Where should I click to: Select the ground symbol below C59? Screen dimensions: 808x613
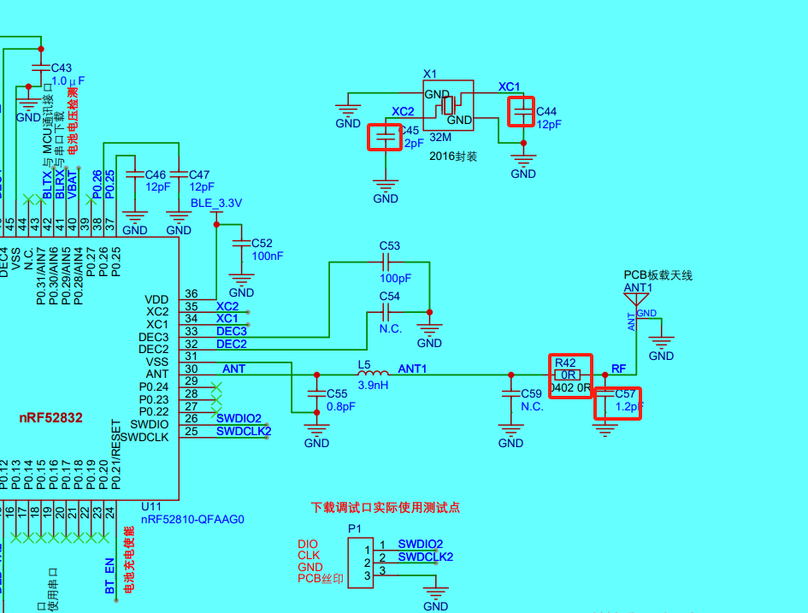point(510,430)
